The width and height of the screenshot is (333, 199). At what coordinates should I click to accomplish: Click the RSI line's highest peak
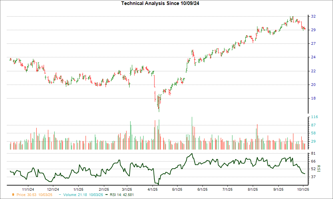(192, 154)
